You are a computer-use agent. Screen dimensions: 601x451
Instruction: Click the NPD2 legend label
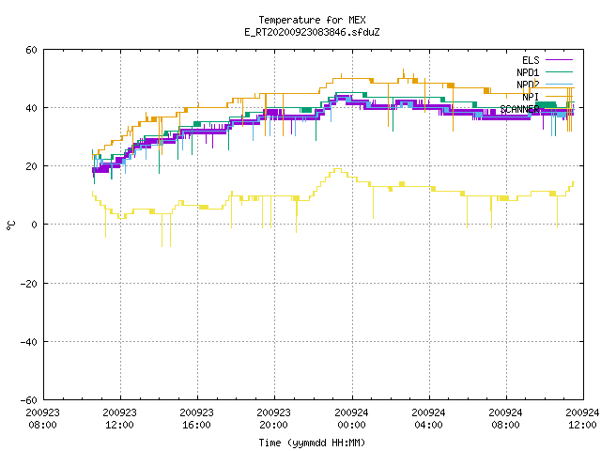[x=528, y=85]
